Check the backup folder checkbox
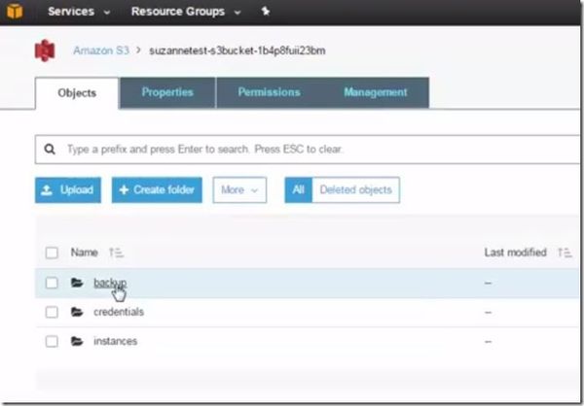584x406 pixels. coord(52,283)
